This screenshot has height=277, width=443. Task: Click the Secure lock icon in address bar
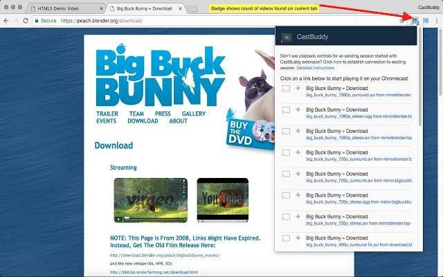tap(37, 21)
